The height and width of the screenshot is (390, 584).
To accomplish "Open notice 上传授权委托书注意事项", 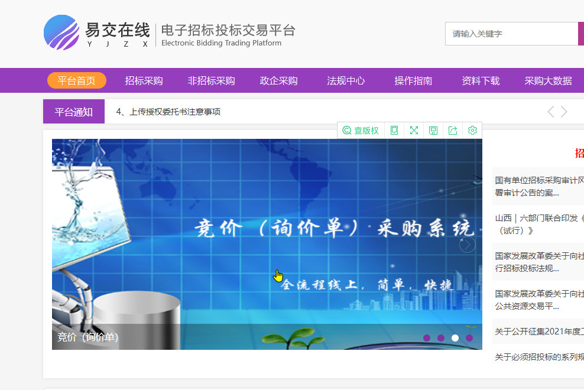I will coord(168,112).
